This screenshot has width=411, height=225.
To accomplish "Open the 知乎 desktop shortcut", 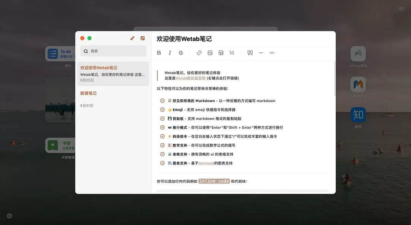I will pyautogui.click(x=358, y=115).
